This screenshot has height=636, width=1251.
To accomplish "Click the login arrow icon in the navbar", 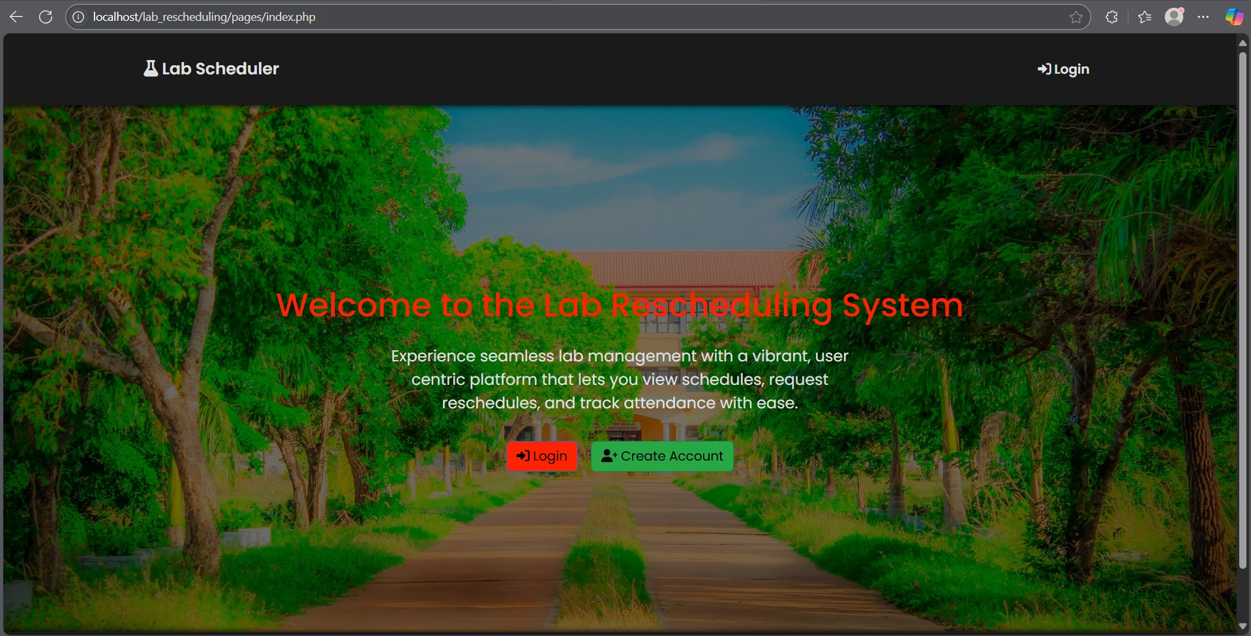I will coord(1044,68).
